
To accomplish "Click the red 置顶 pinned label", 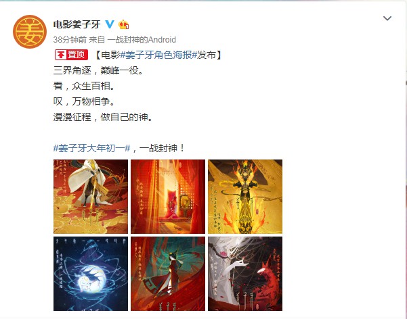I will pos(71,55).
